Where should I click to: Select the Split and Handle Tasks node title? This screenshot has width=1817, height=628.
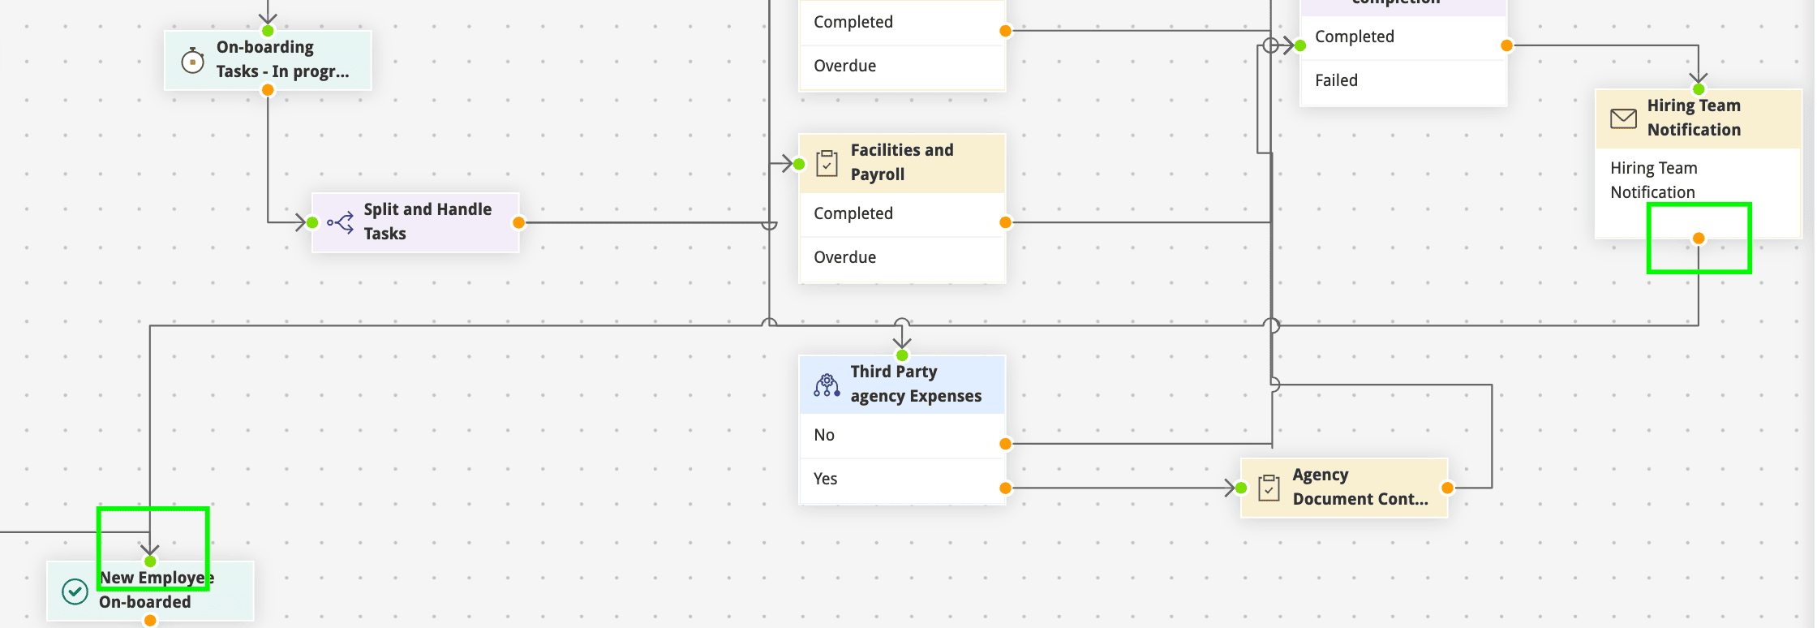click(427, 222)
